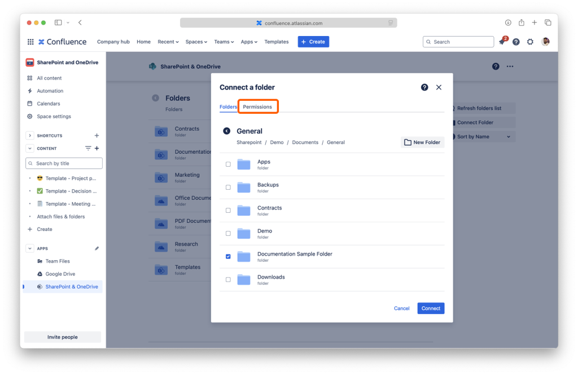
Task: Click plus icon beside Shortcuts
Action: 97,136
